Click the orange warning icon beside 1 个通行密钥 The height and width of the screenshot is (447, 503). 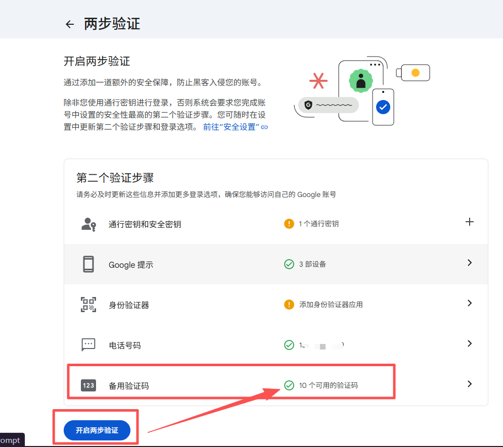tap(289, 223)
